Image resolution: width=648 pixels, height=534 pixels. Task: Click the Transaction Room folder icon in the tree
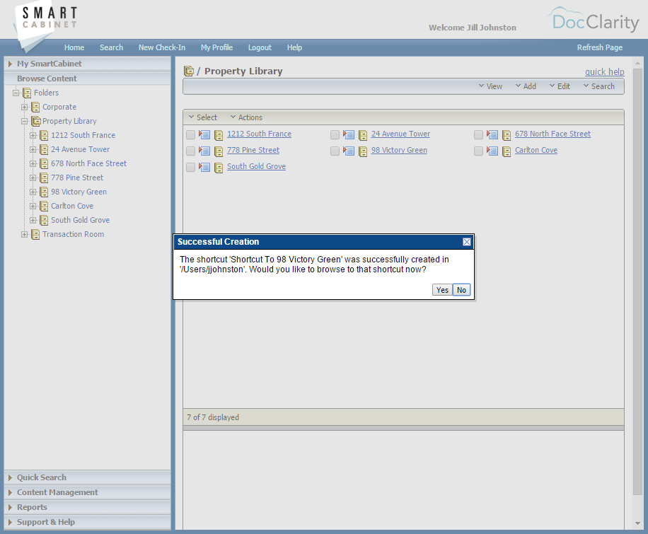(x=35, y=235)
